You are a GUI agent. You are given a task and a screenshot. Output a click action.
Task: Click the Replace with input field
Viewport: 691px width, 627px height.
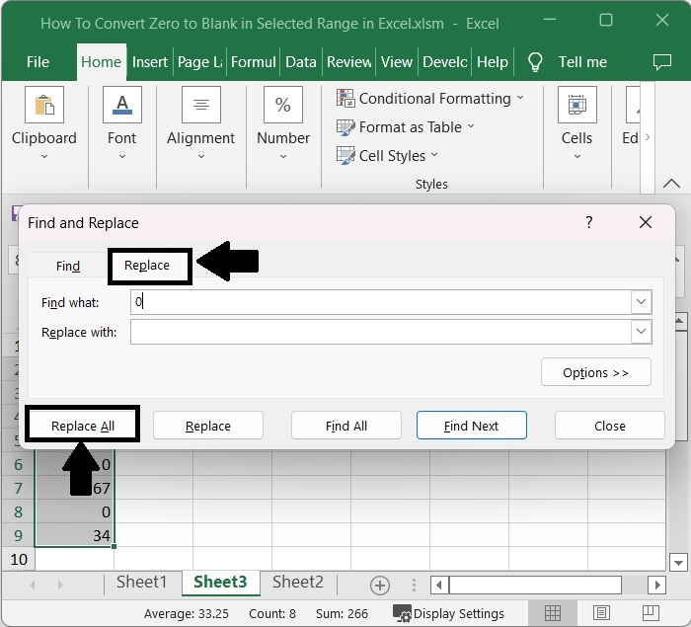381,332
